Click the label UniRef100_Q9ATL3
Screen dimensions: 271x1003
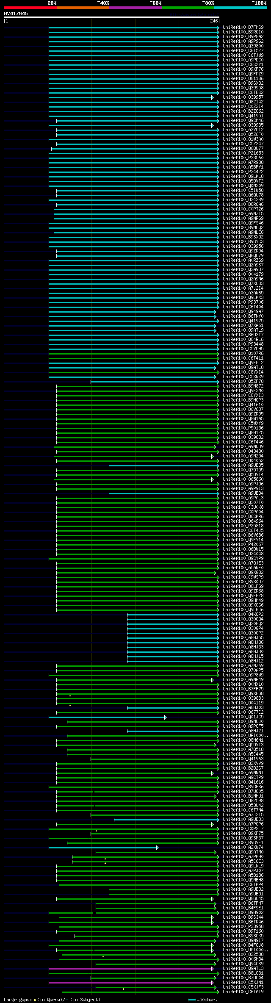click(x=243, y=969)
